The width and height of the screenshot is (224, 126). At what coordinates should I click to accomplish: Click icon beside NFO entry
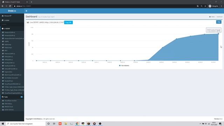3,50
